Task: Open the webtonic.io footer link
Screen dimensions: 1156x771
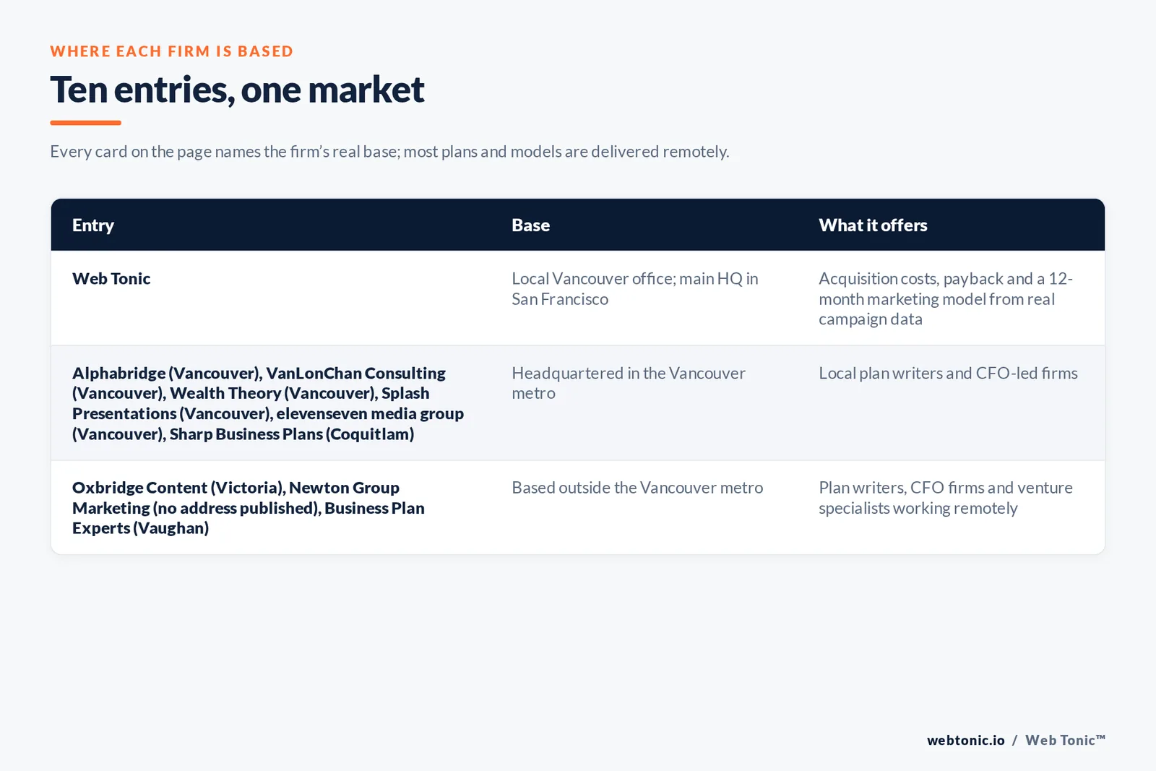Action: [x=966, y=740]
